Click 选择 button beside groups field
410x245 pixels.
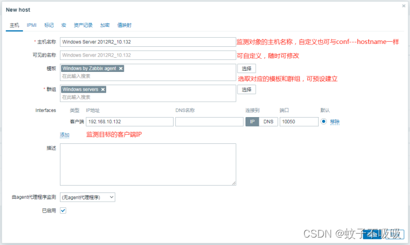coord(247,90)
